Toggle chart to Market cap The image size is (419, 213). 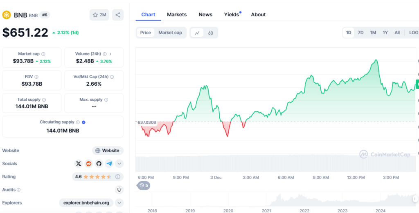(x=170, y=33)
